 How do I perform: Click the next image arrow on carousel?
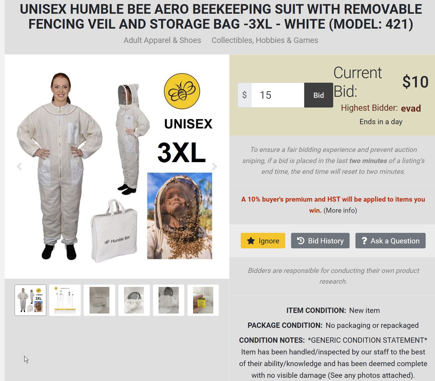214,167
